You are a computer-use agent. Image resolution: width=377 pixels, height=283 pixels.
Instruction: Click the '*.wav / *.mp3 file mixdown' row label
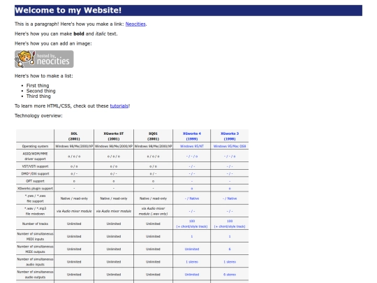(35, 211)
